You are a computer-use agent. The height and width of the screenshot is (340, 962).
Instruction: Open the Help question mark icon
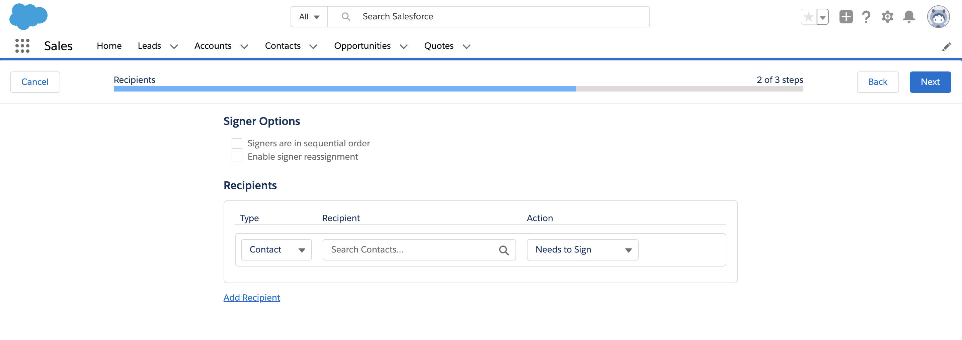(x=866, y=17)
